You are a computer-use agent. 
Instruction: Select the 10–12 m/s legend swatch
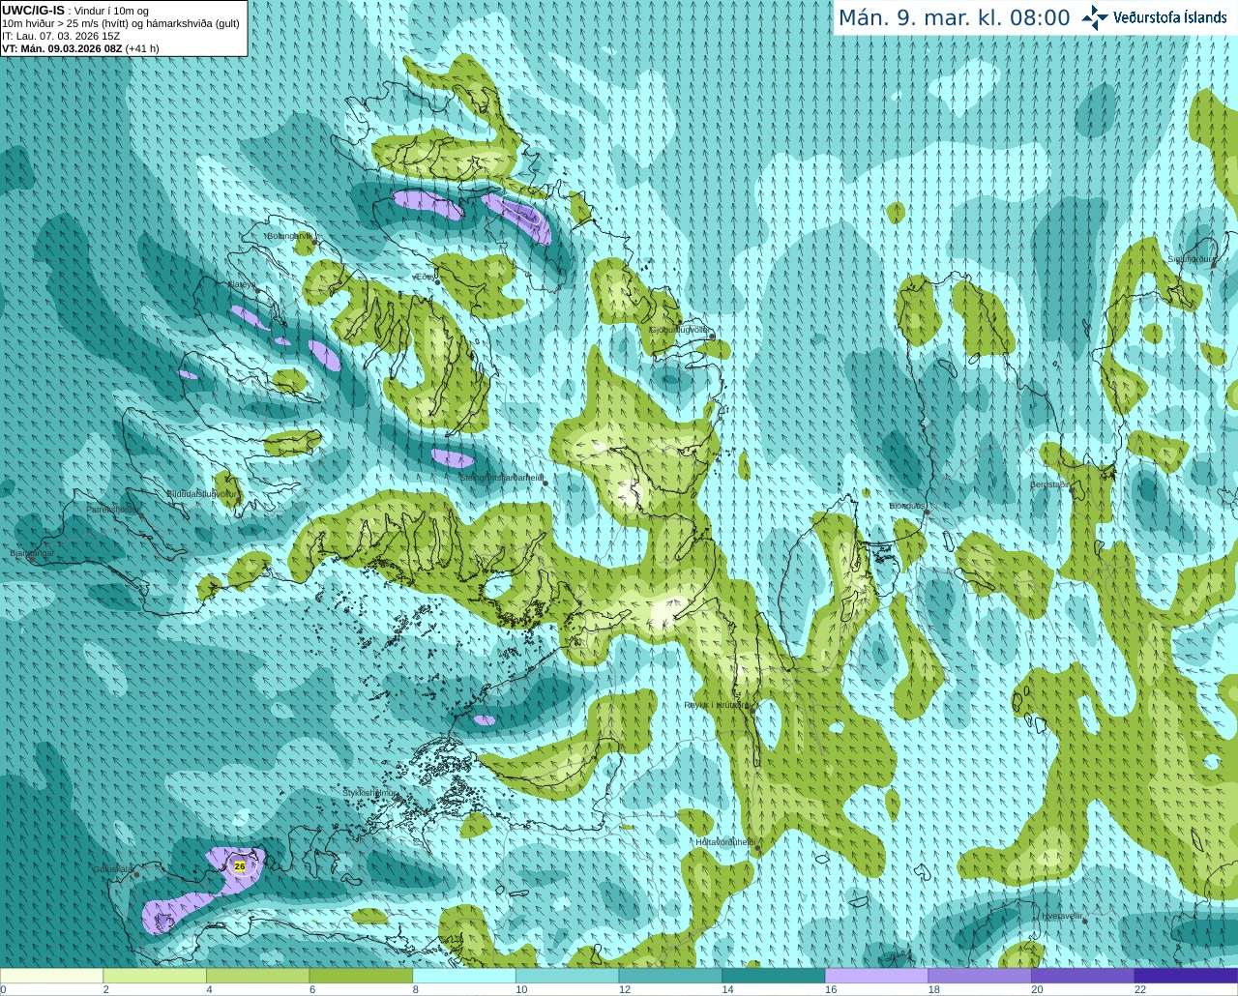(567, 976)
